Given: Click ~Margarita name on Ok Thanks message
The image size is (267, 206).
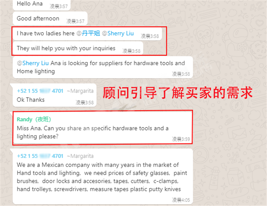Looking at the screenshot, I should pos(80,91).
